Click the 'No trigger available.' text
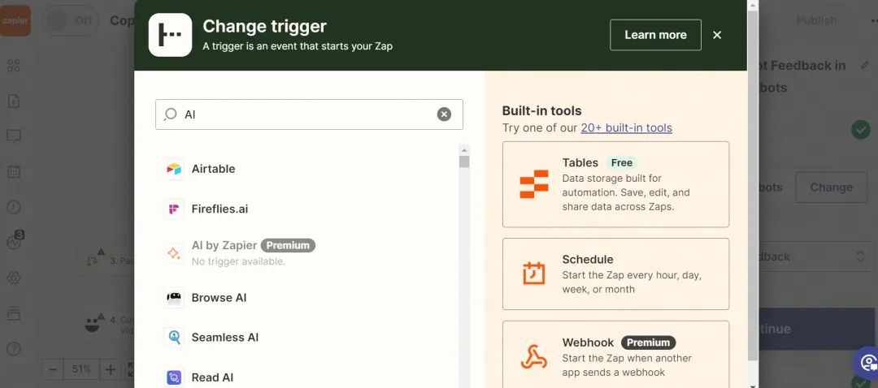Screen dimensions: 878x388 coord(238,261)
